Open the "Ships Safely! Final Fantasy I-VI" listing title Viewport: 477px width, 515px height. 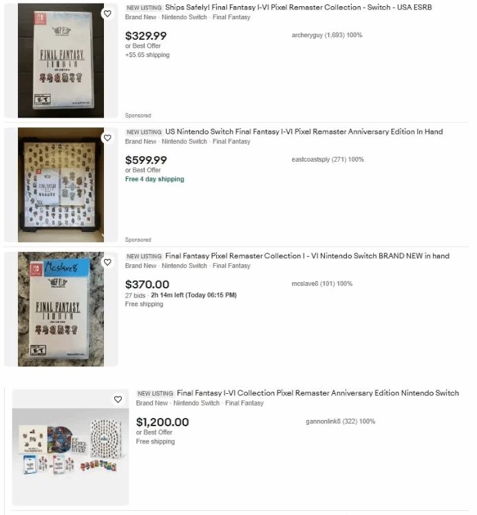pyautogui.click(x=299, y=7)
